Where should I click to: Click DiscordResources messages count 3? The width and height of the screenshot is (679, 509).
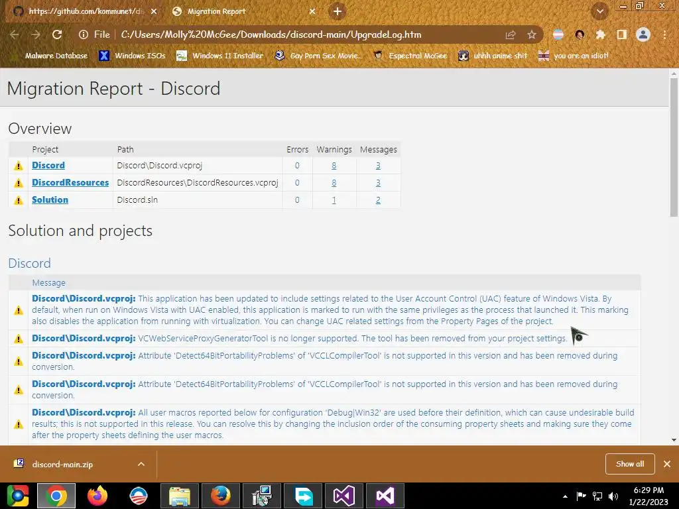(x=378, y=183)
